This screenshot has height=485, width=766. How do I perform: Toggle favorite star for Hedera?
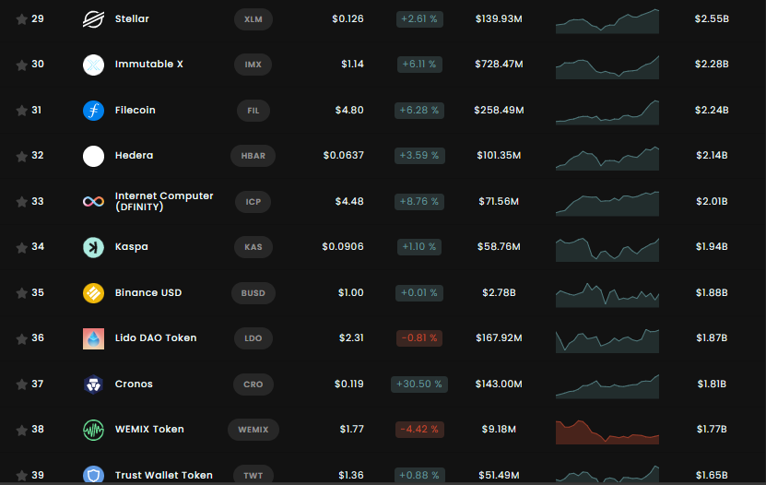[x=21, y=156]
